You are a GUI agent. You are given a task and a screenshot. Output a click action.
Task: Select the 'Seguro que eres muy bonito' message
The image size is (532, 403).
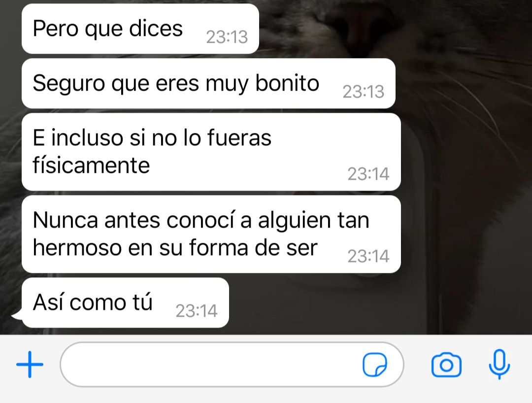208,83
